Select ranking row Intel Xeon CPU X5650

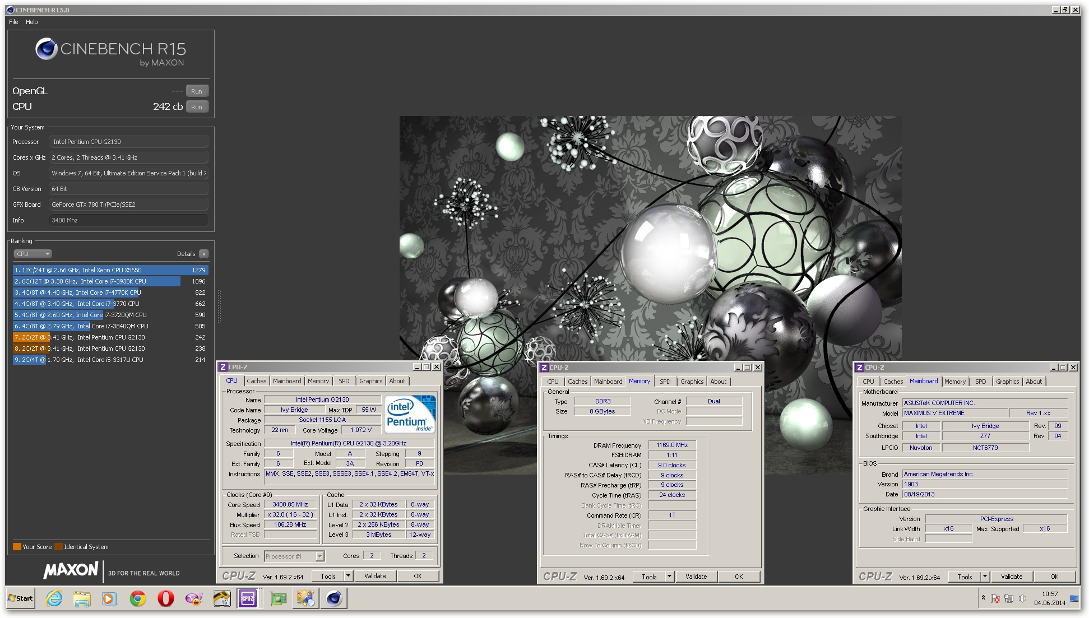pos(110,270)
